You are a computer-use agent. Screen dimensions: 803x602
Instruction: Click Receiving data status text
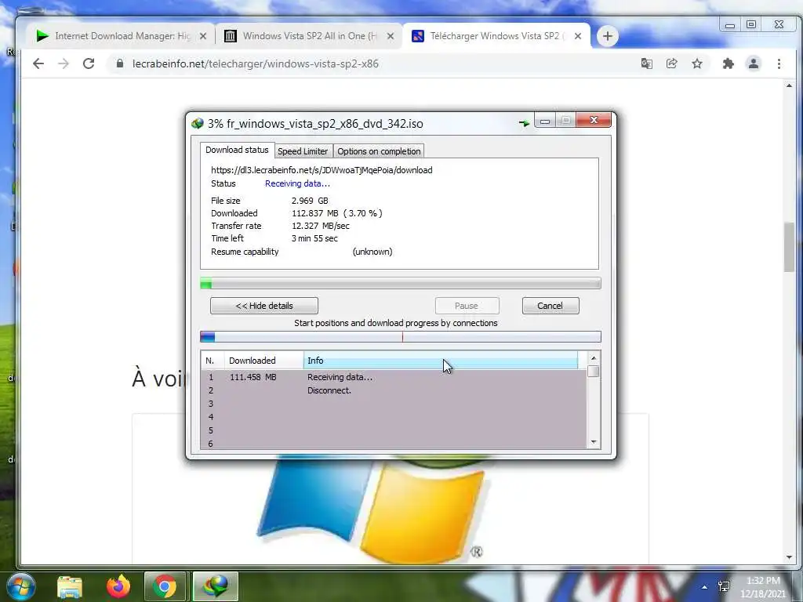(x=297, y=183)
